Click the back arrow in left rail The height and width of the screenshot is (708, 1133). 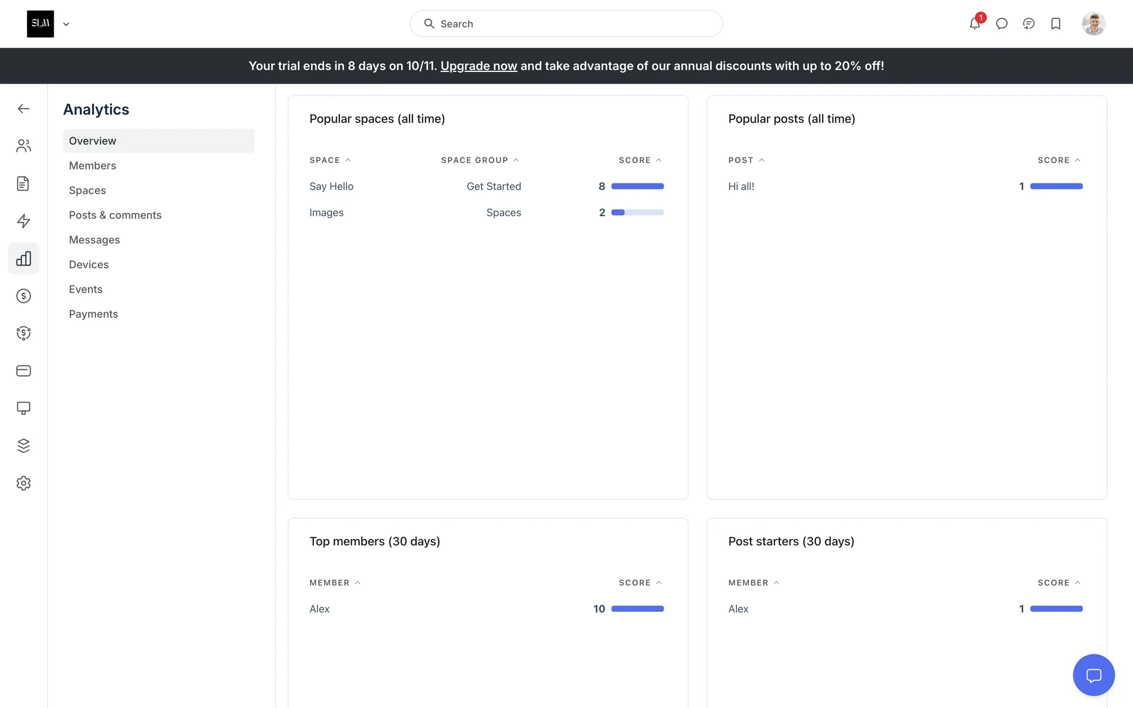click(24, 109)
